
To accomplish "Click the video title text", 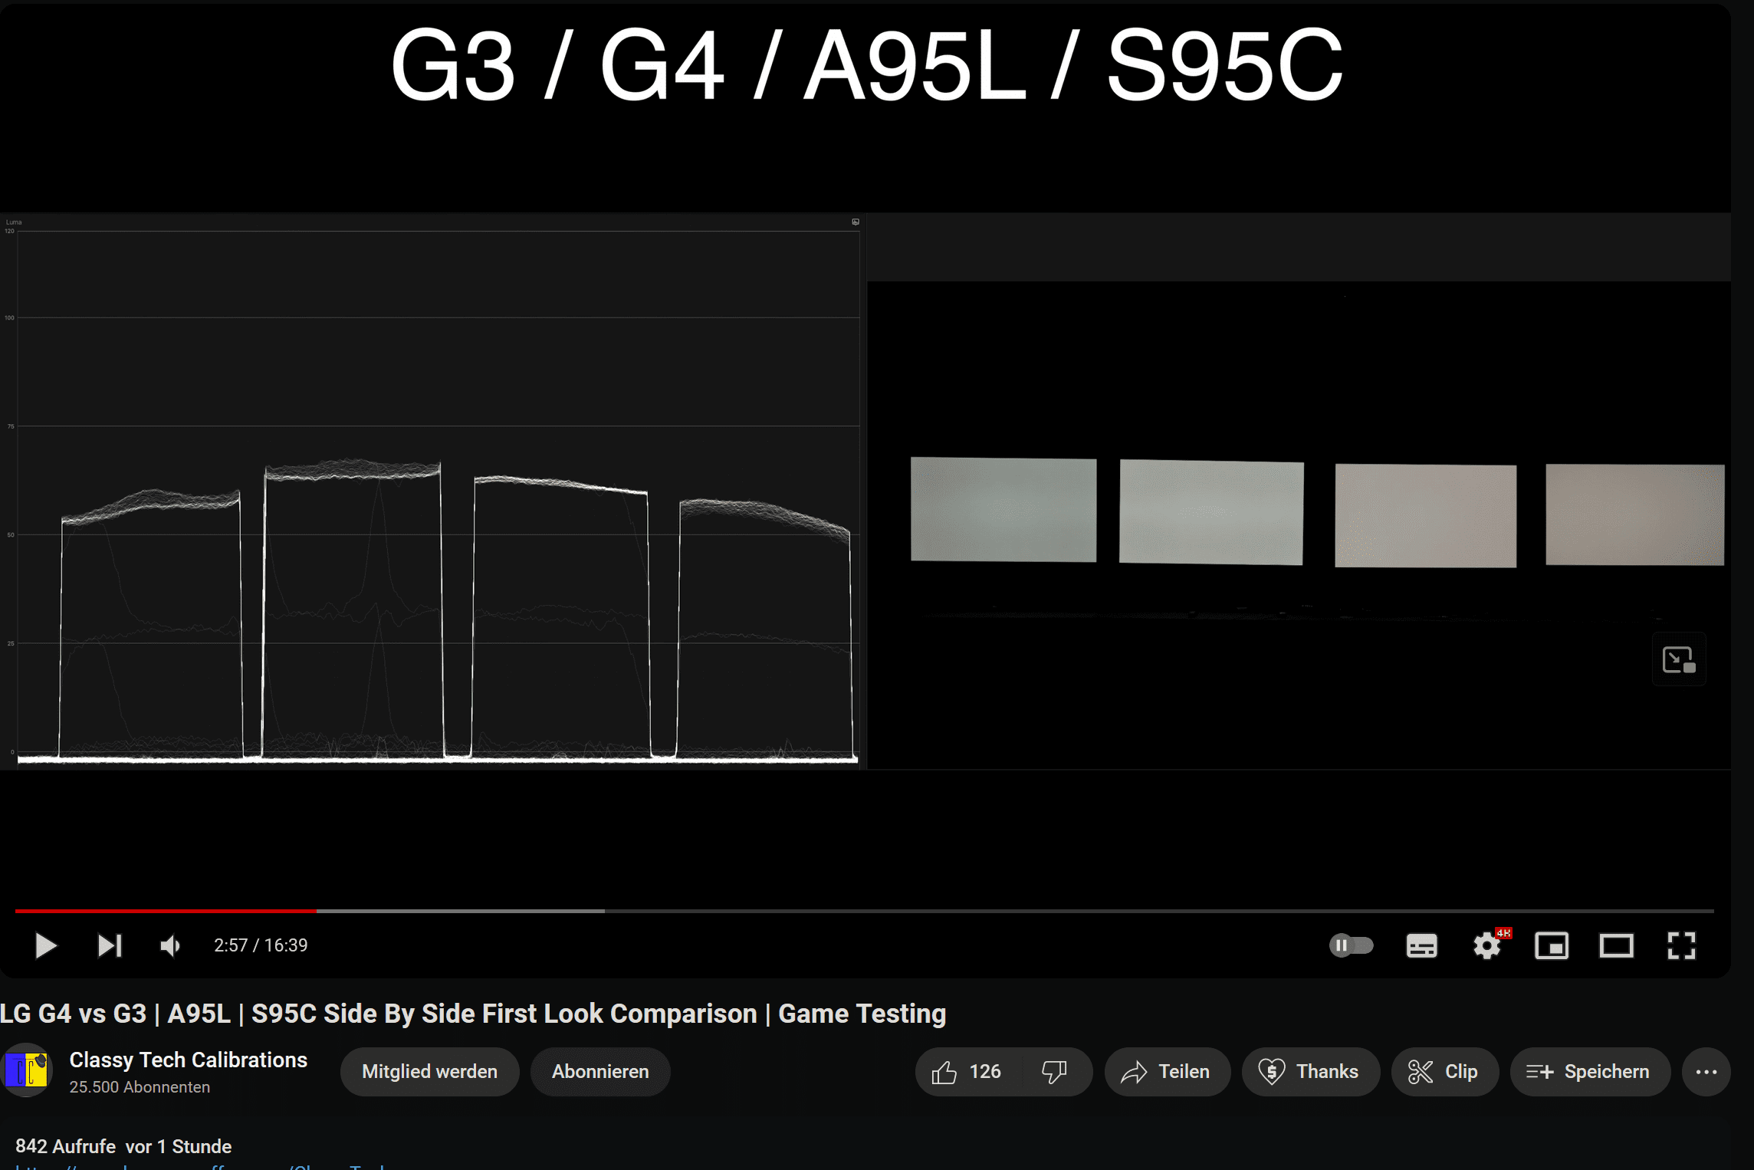I will pyautogui.click(x=473, y=1014).
